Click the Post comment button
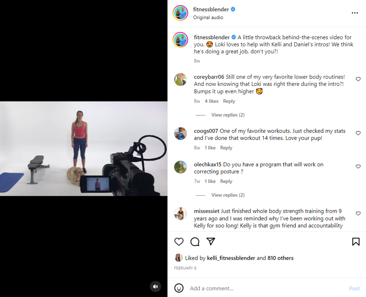The width and height of the screenshot is (366, 297). [x=354, y=288]
